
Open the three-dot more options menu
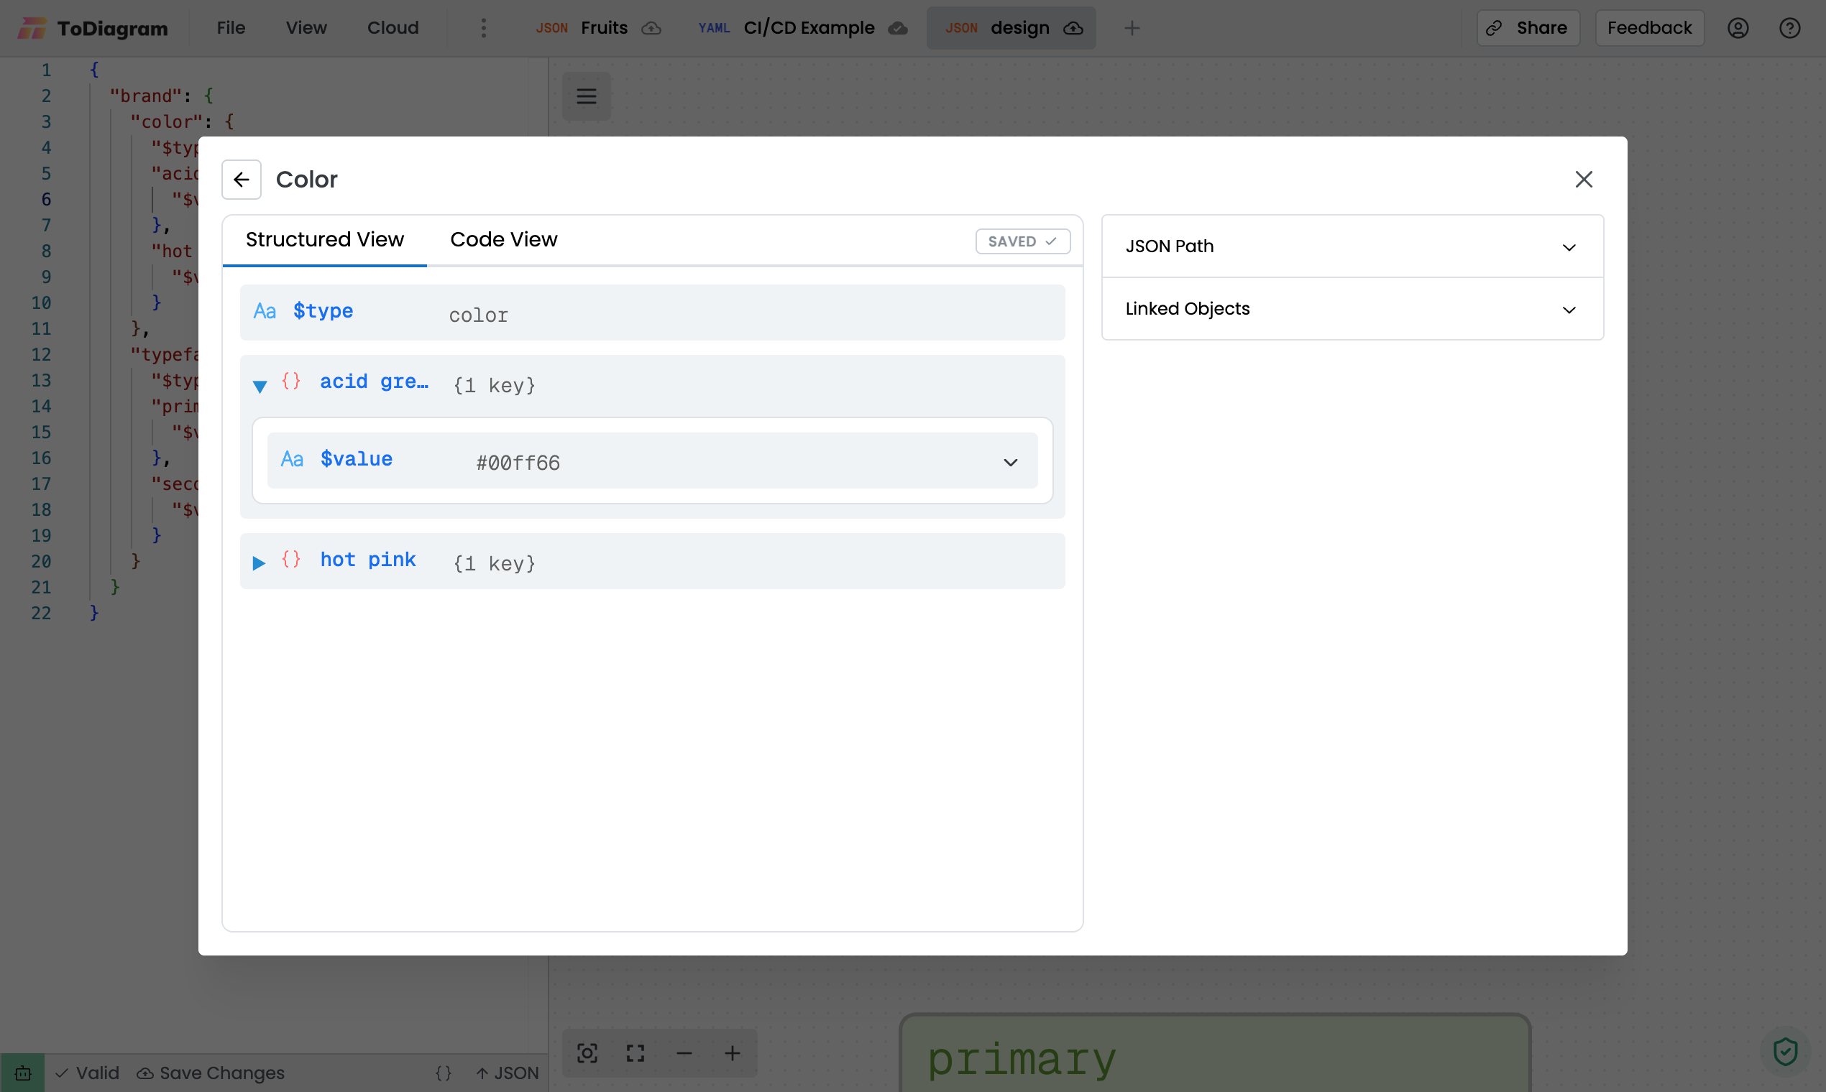[x=484, y=28]
